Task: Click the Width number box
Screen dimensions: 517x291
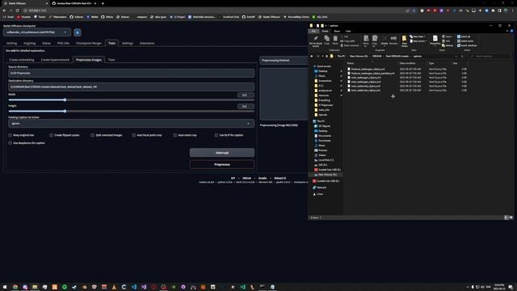Action: (246, 95)
